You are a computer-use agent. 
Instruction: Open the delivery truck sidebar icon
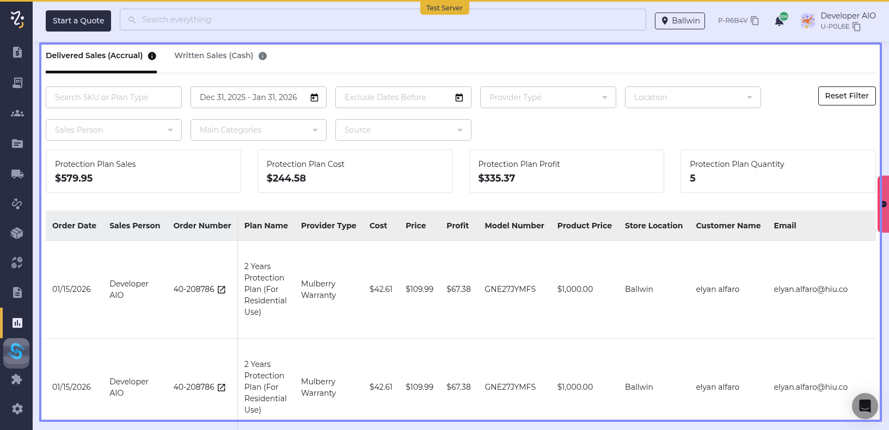(17, 174)
